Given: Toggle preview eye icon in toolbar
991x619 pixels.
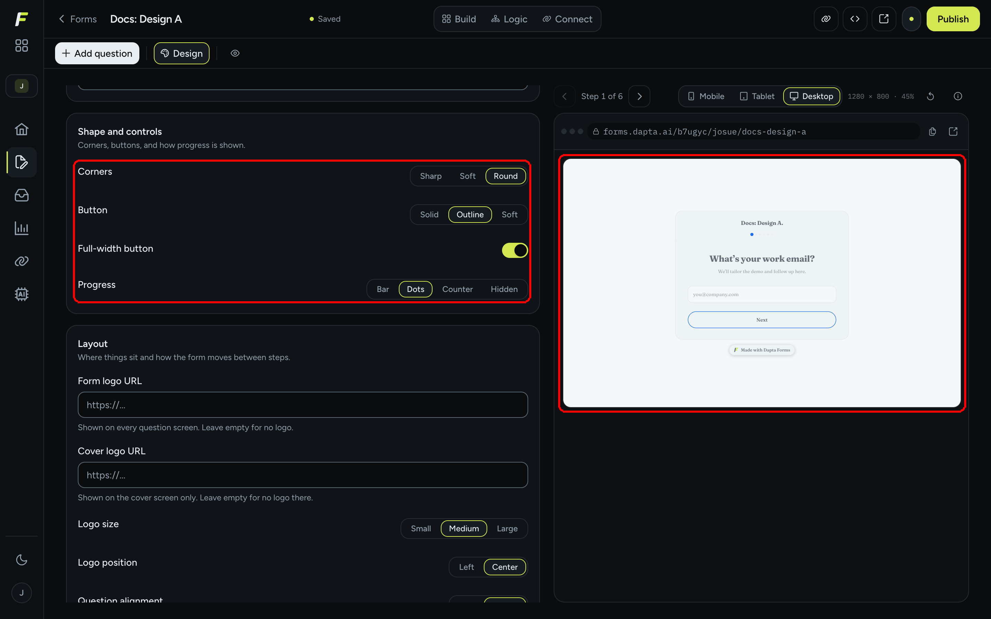Looking at the screenshot, I should [x=235, y=53].
